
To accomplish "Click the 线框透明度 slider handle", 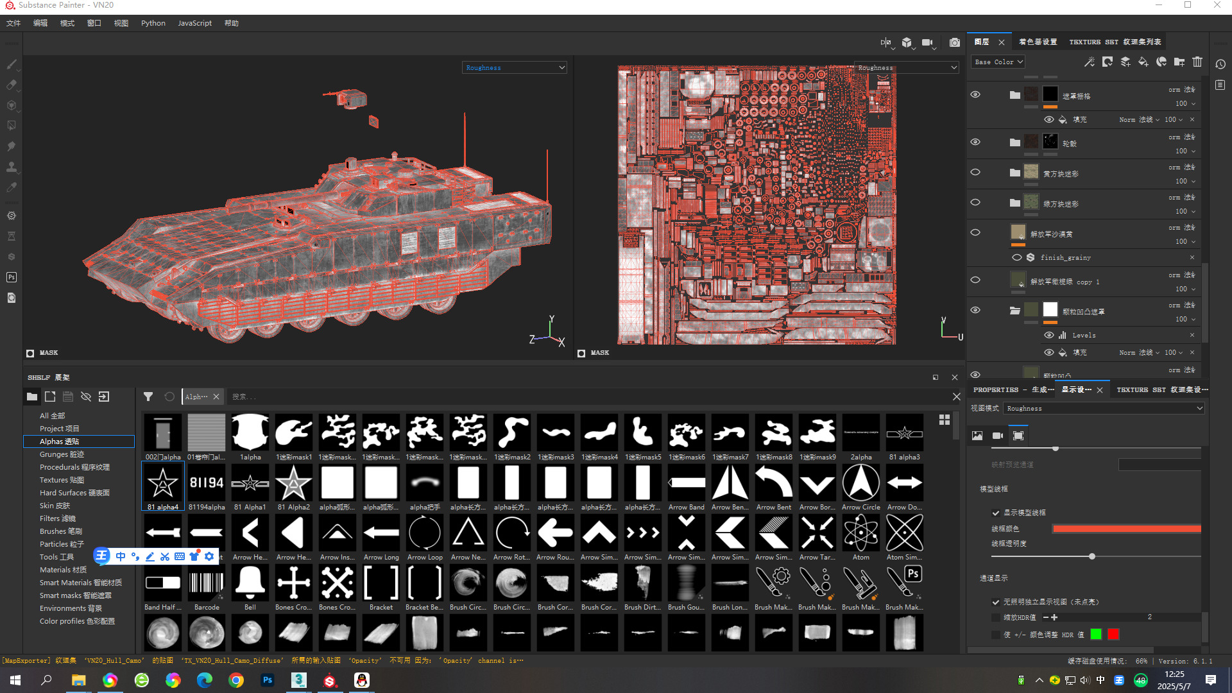I will [x=1092, y=556].
